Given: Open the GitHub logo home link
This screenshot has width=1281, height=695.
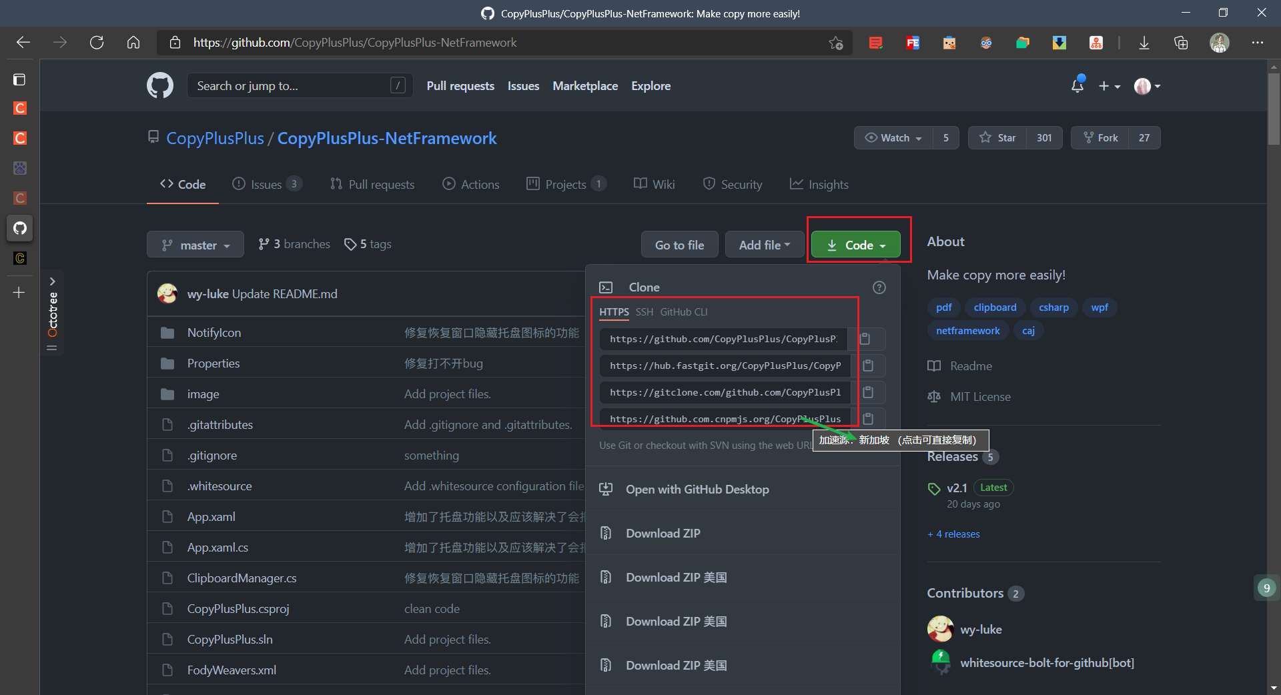Looking at the screenshot, I should point(160,86).
